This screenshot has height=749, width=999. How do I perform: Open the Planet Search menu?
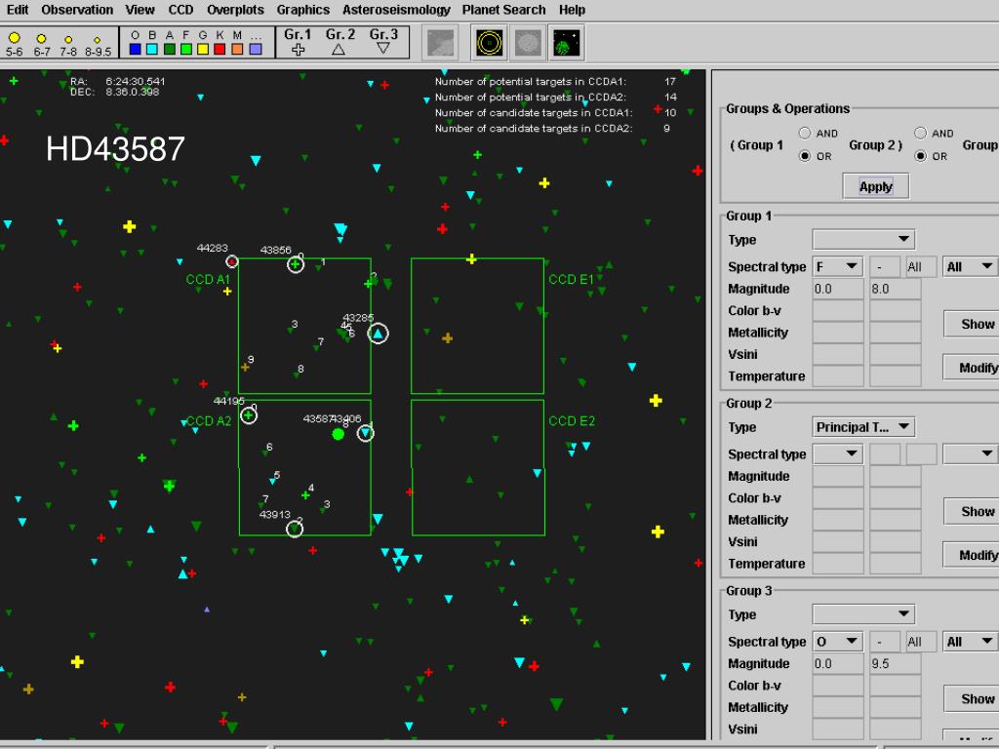(504, 10)
